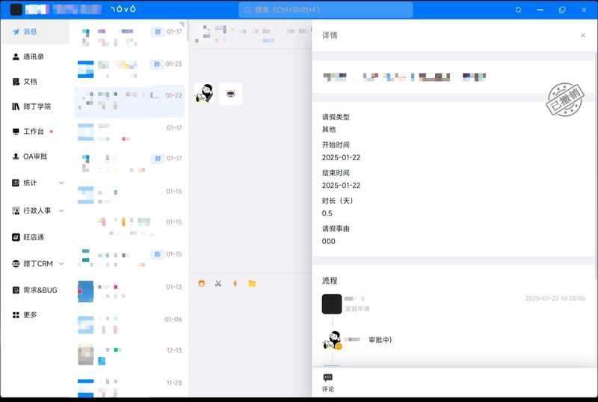Click the scissors screenshot icon

[x=218, y=284]
